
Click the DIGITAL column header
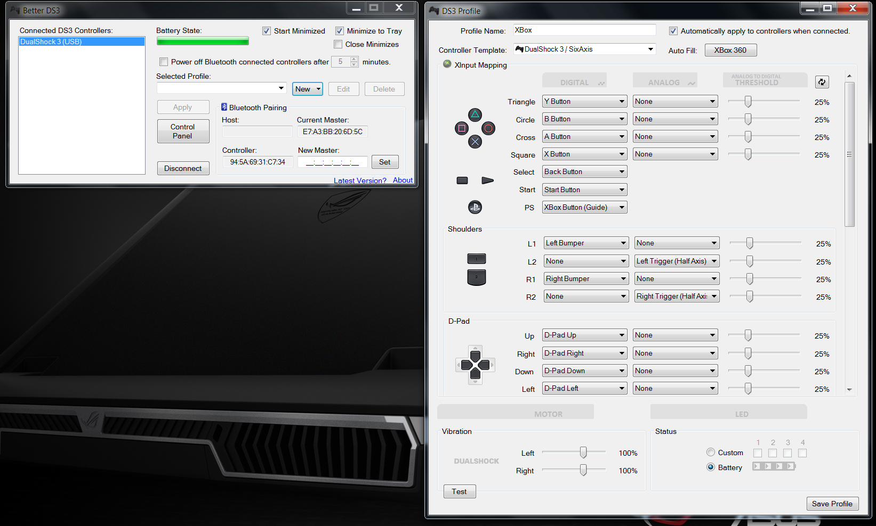tap(575, 80)
